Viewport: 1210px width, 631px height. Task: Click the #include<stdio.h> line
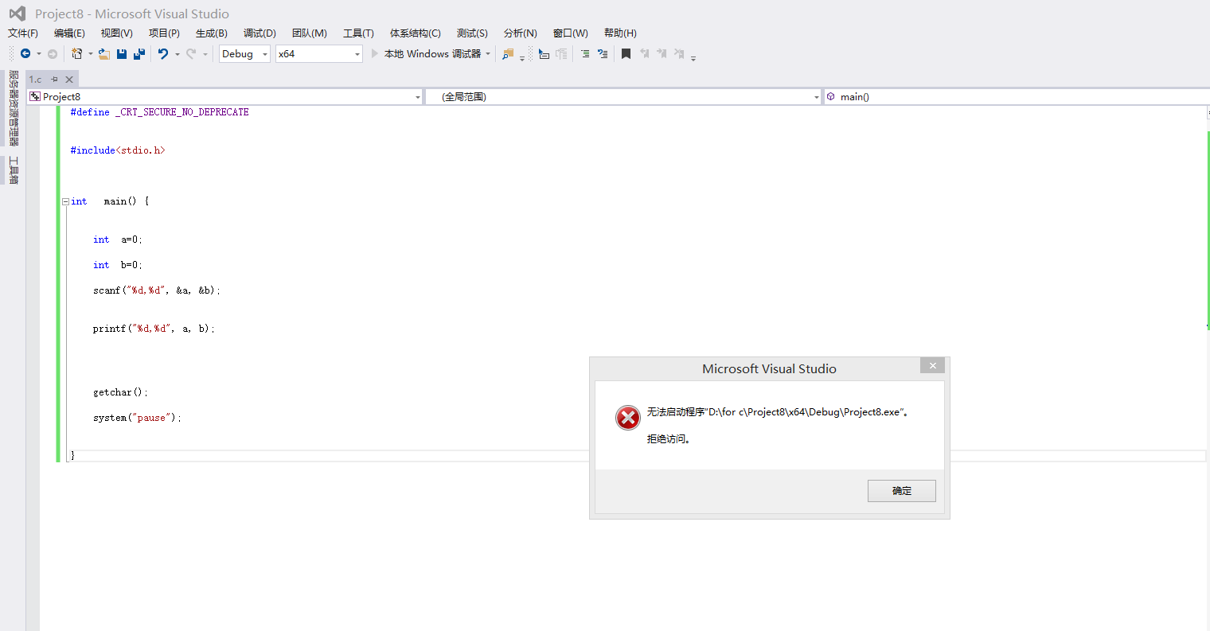point(118,150)
